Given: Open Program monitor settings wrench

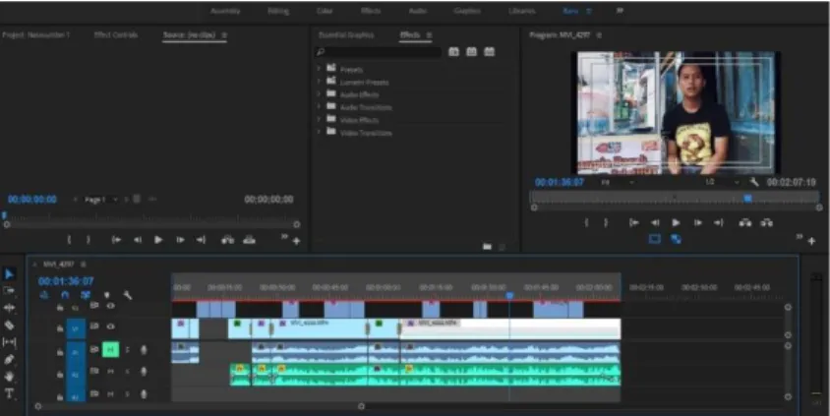Looking at the screenshot, I should (x=754, y=182).
